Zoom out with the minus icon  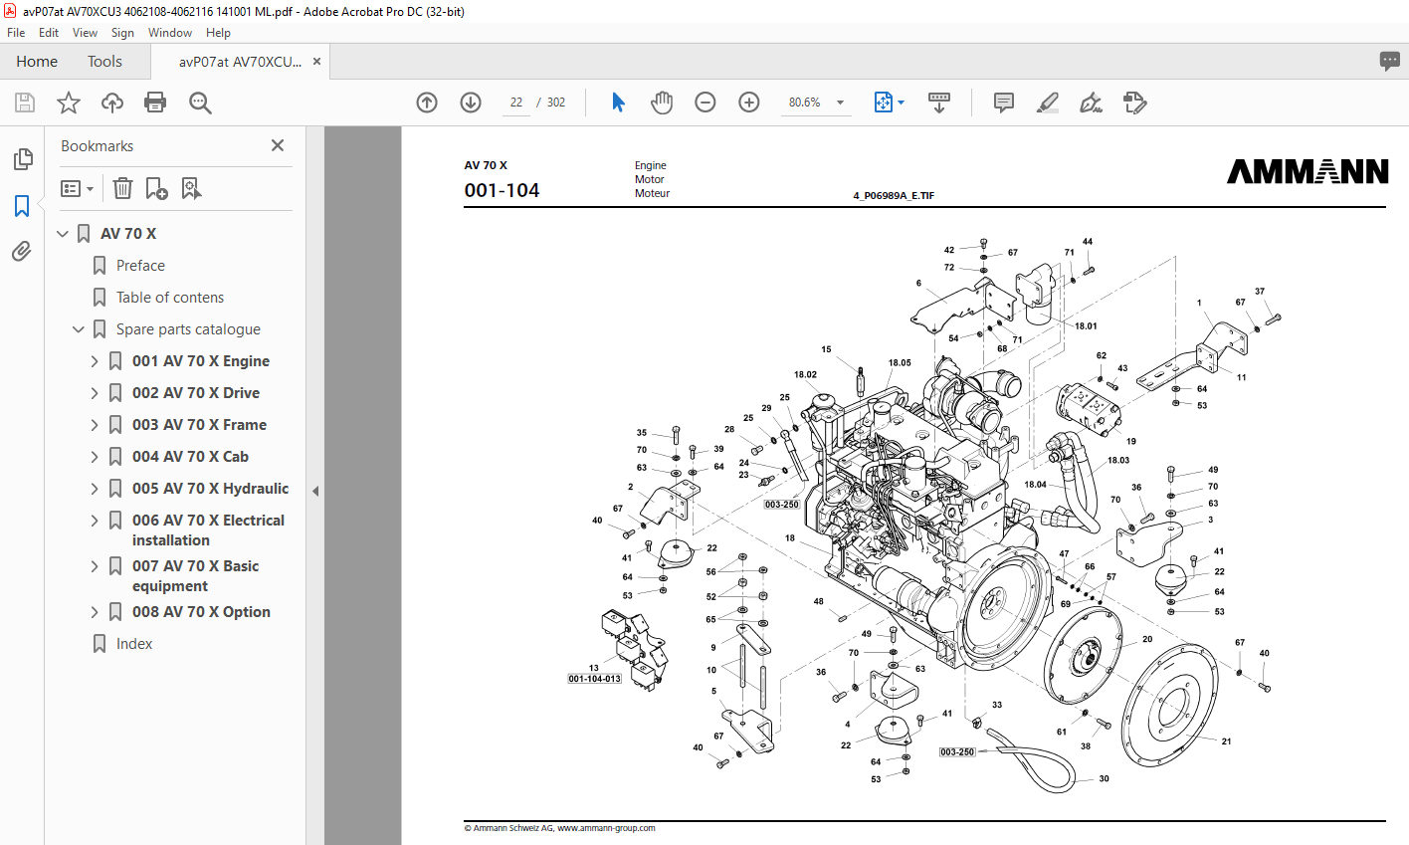[705, 103]
